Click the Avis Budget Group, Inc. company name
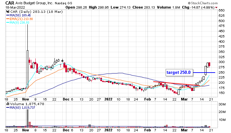231x133 pixels. tap(34, 3)
